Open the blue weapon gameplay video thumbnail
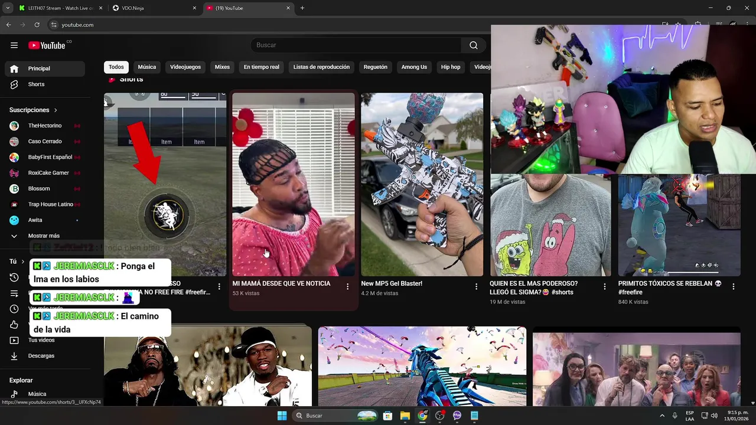756x425 pixels. 422,366
